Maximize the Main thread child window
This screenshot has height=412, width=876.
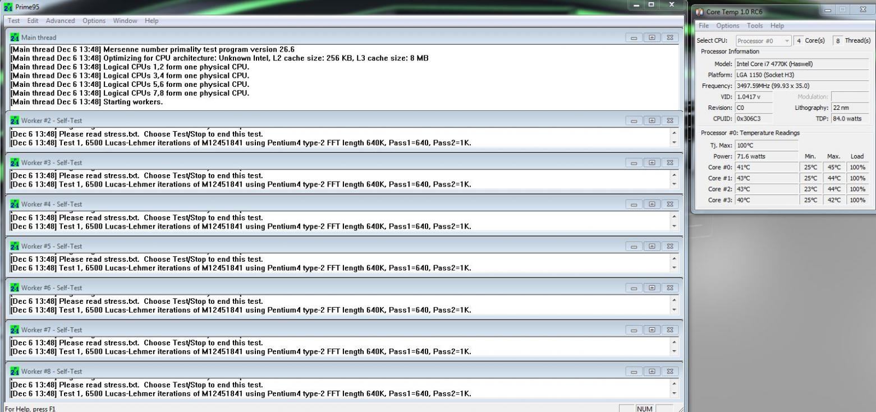(653, 38)
